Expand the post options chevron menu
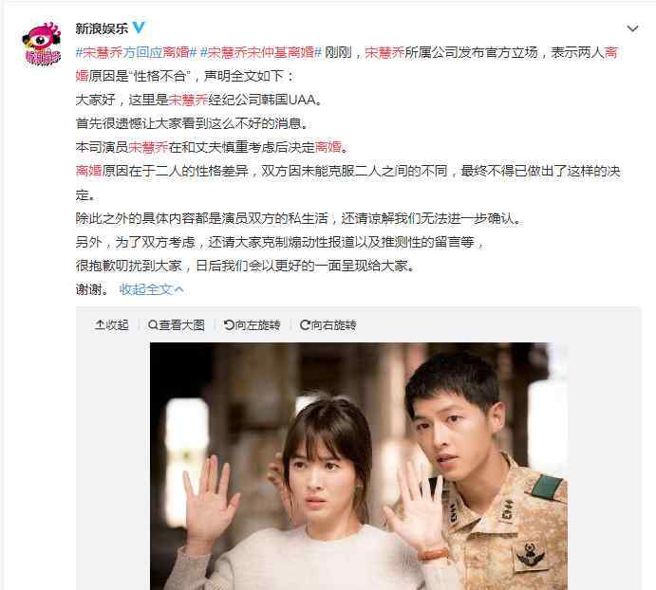 tap(632, 28)
